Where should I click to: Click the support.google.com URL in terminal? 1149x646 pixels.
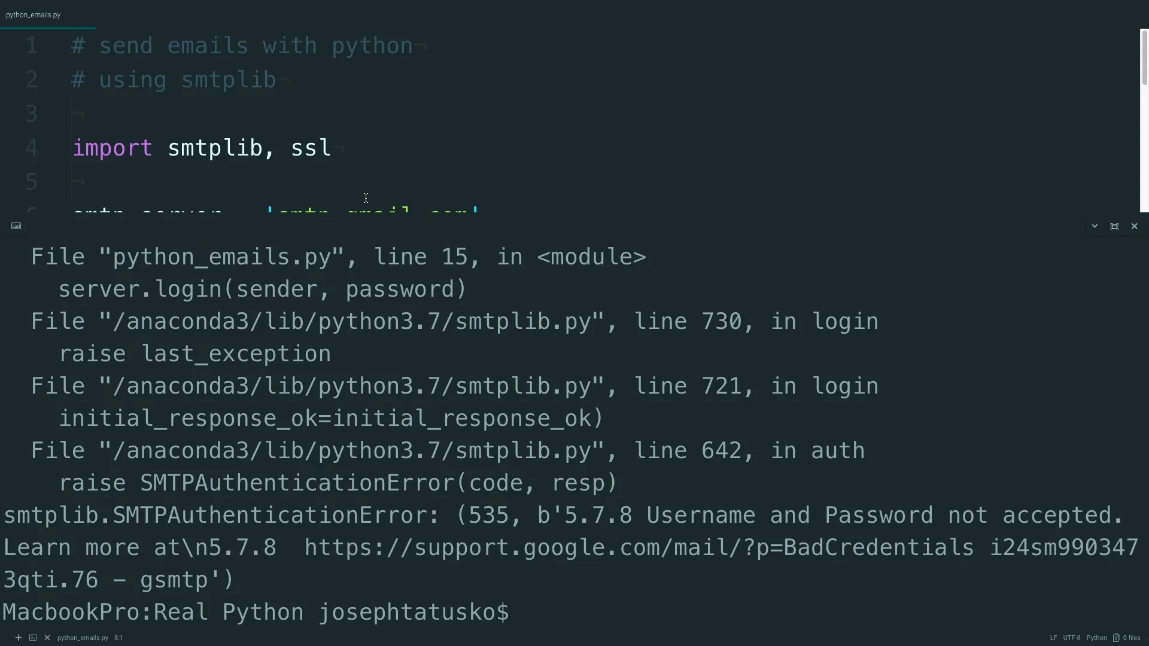click(x=639, y=547)
